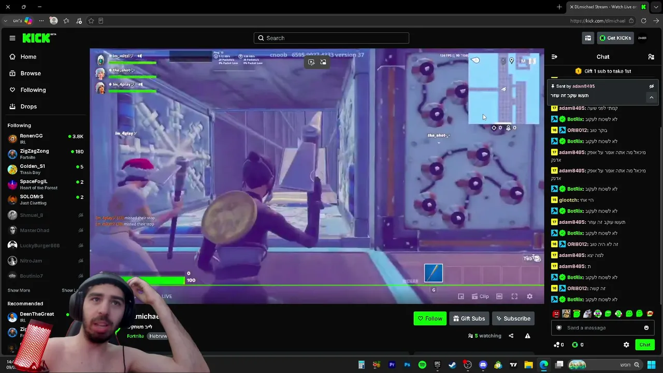Open Following in the sidebar
This screenshot has height=373, width=663.
(28, 90)
